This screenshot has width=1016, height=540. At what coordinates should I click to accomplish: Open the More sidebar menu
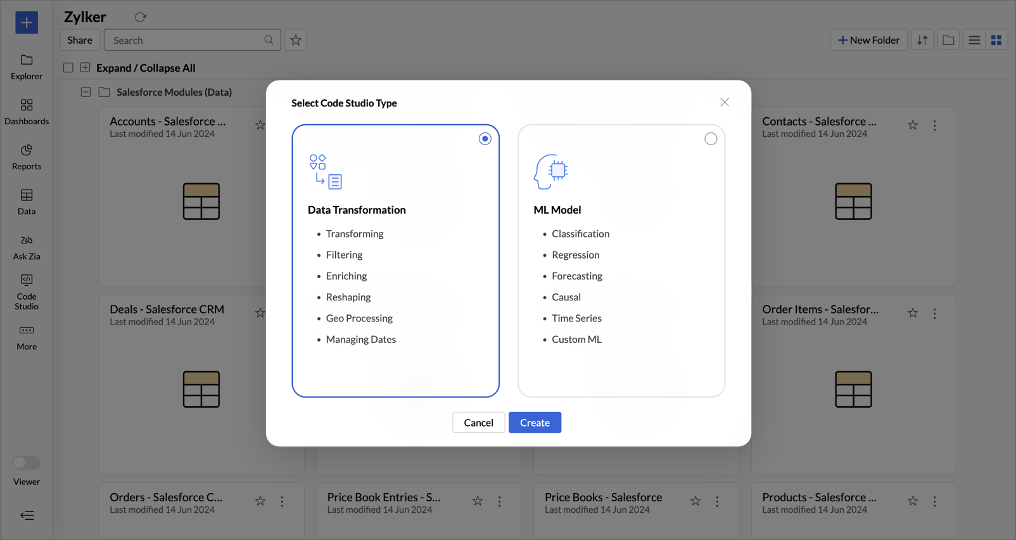[x=27, y=337]
